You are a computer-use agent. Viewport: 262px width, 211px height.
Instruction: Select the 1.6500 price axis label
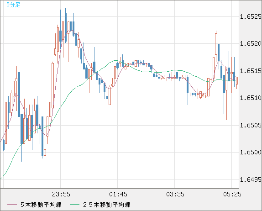click(251, 152)
